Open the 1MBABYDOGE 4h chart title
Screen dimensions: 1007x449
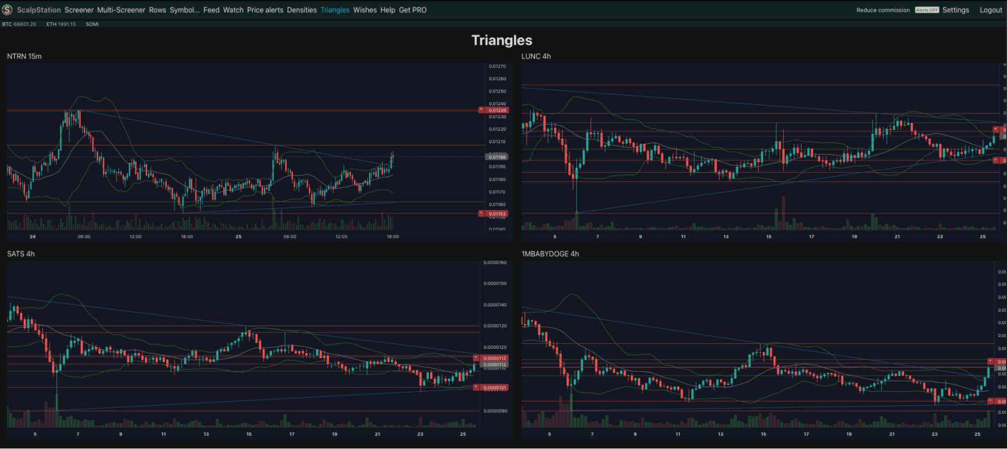pyautogui.click(x=550, y=254)
